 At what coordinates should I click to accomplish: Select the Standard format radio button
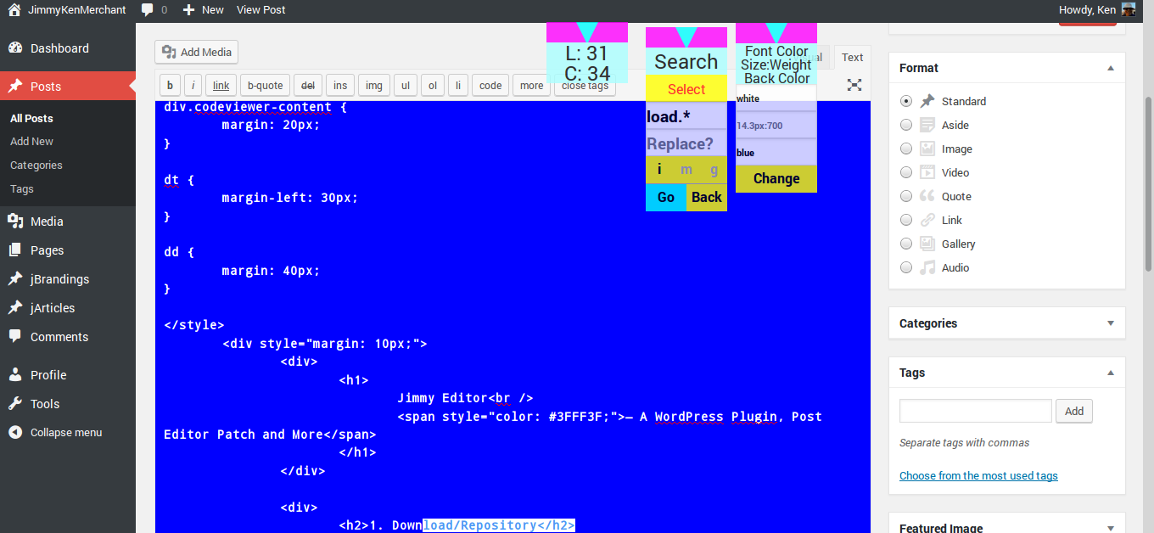(906, 101)
